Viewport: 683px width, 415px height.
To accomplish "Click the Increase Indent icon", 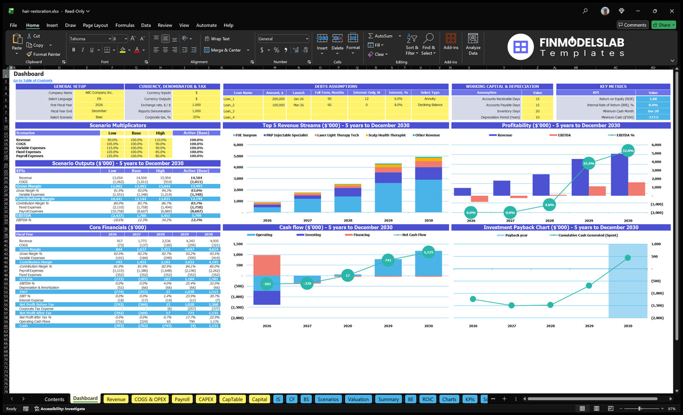I will coord(194,50).
